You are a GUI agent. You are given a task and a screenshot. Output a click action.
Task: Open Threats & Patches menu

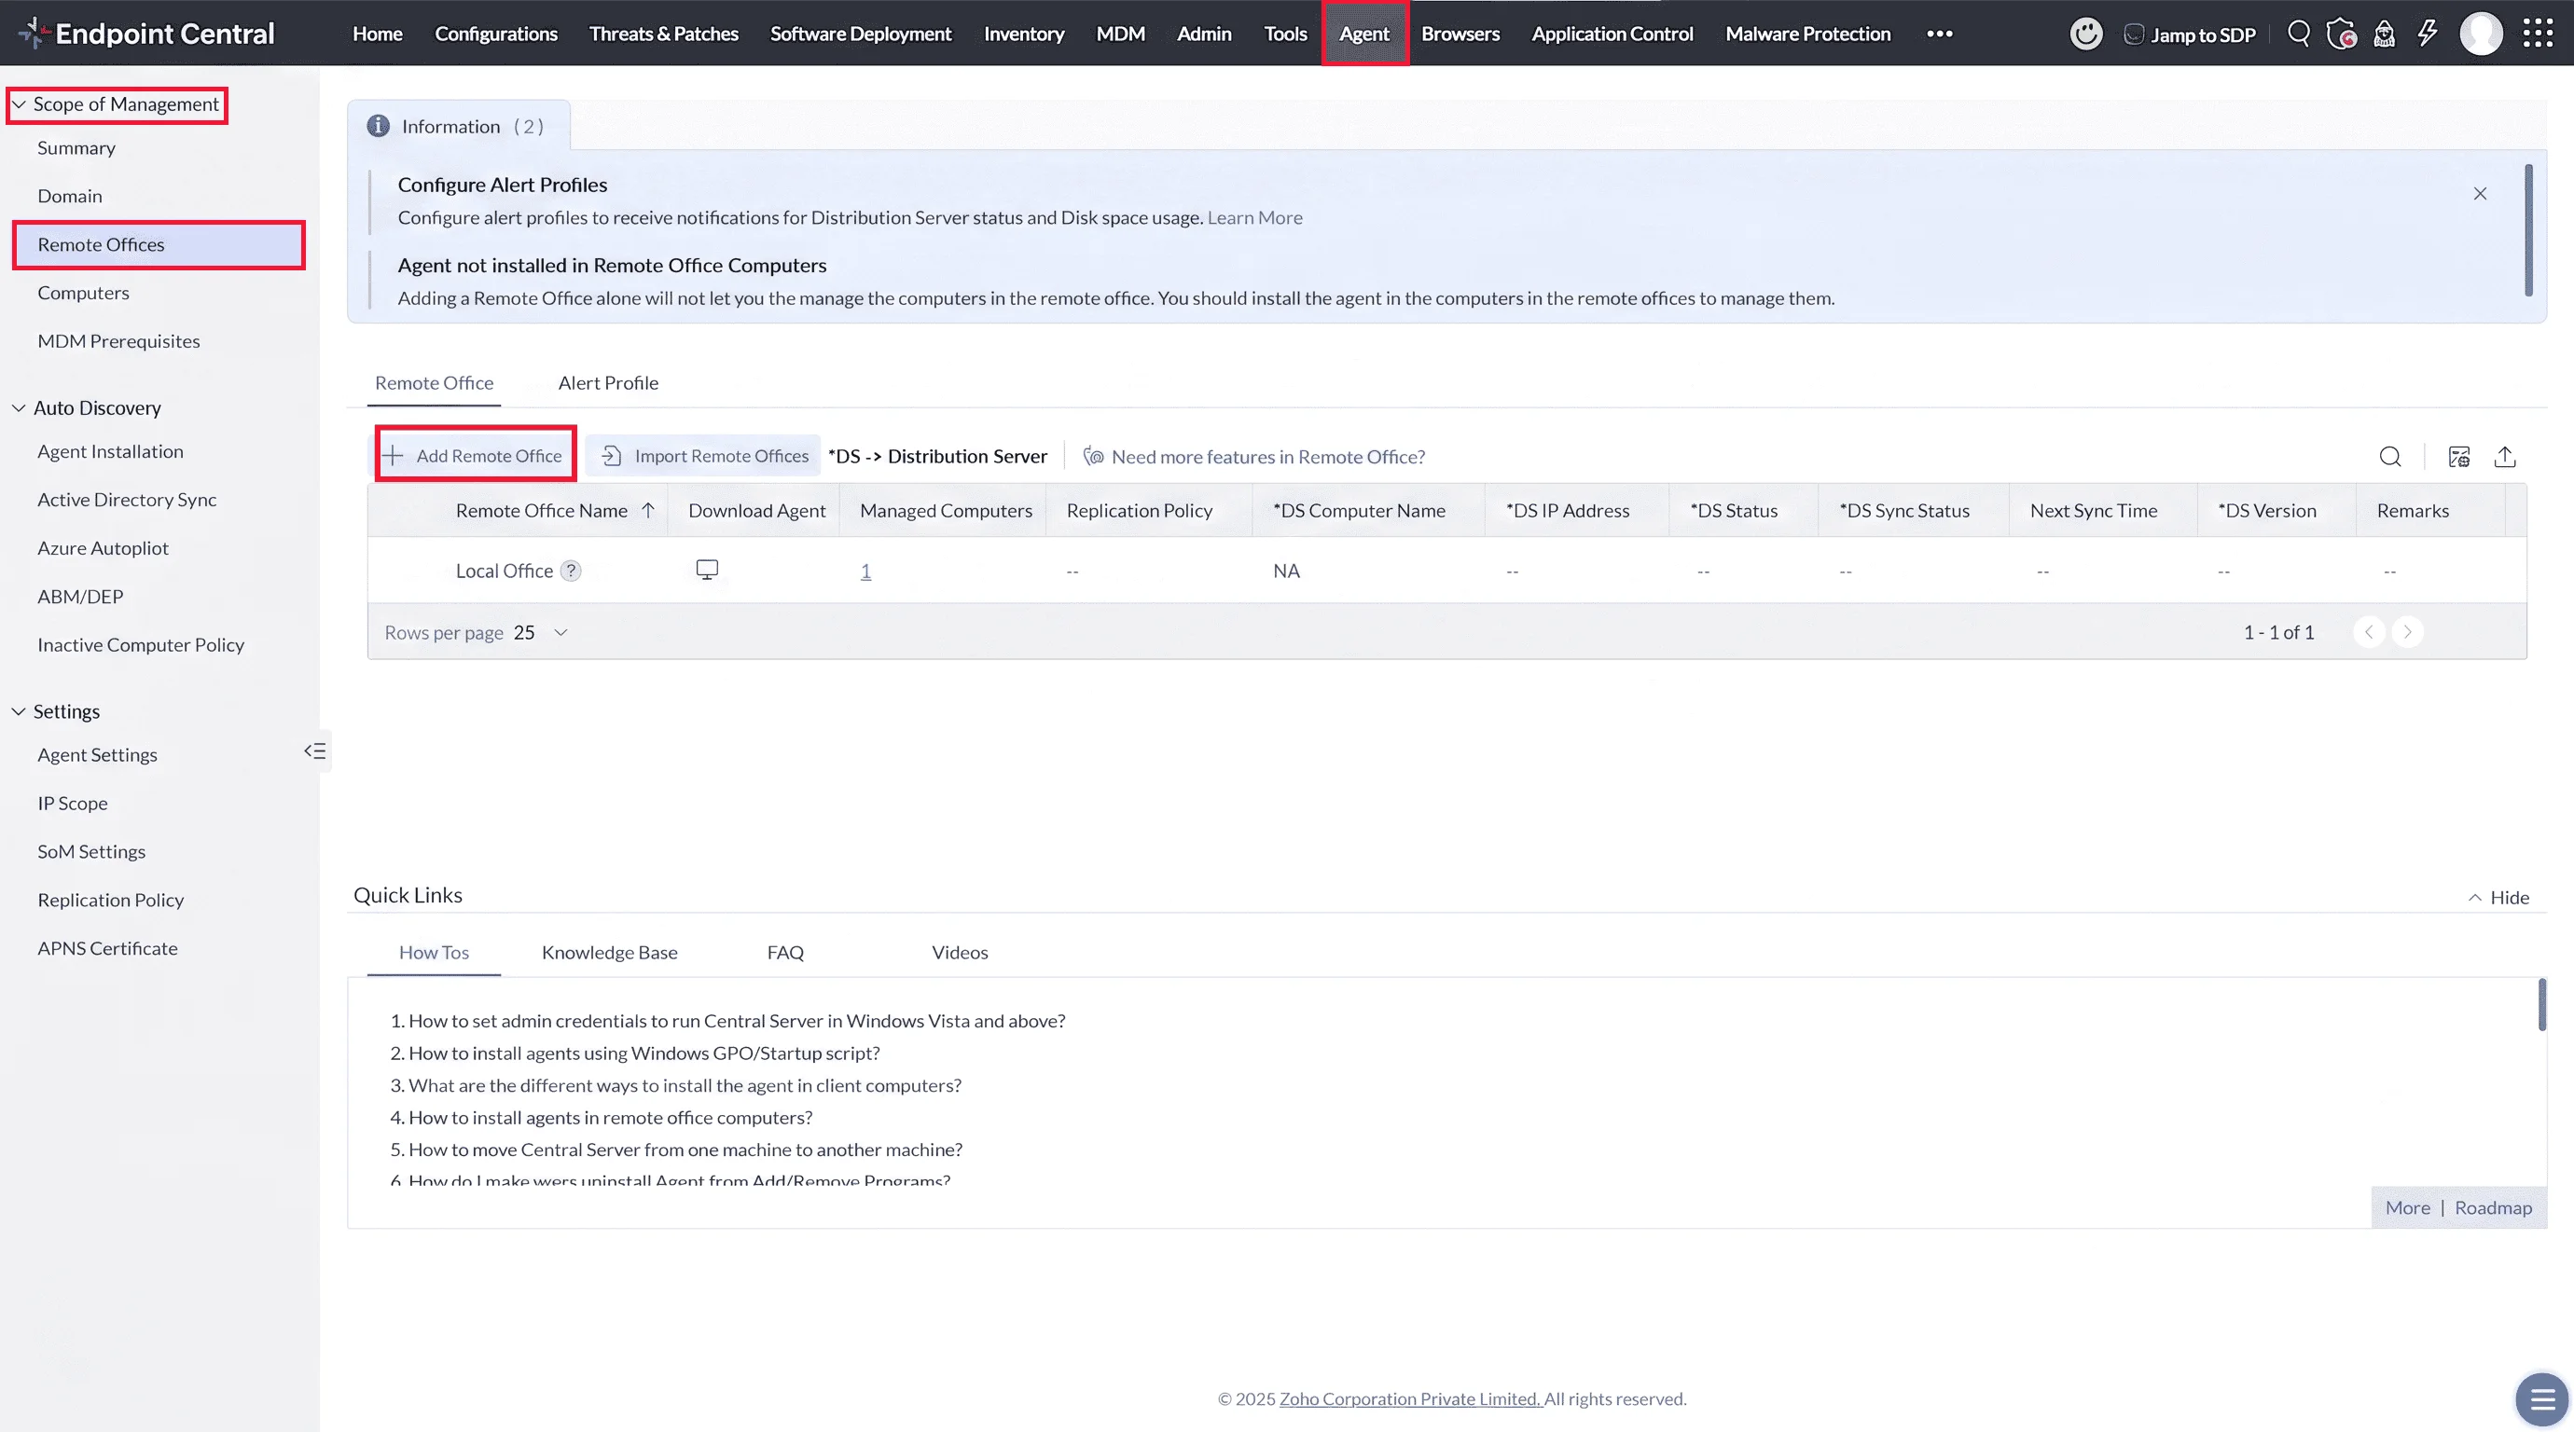point(663,34)
